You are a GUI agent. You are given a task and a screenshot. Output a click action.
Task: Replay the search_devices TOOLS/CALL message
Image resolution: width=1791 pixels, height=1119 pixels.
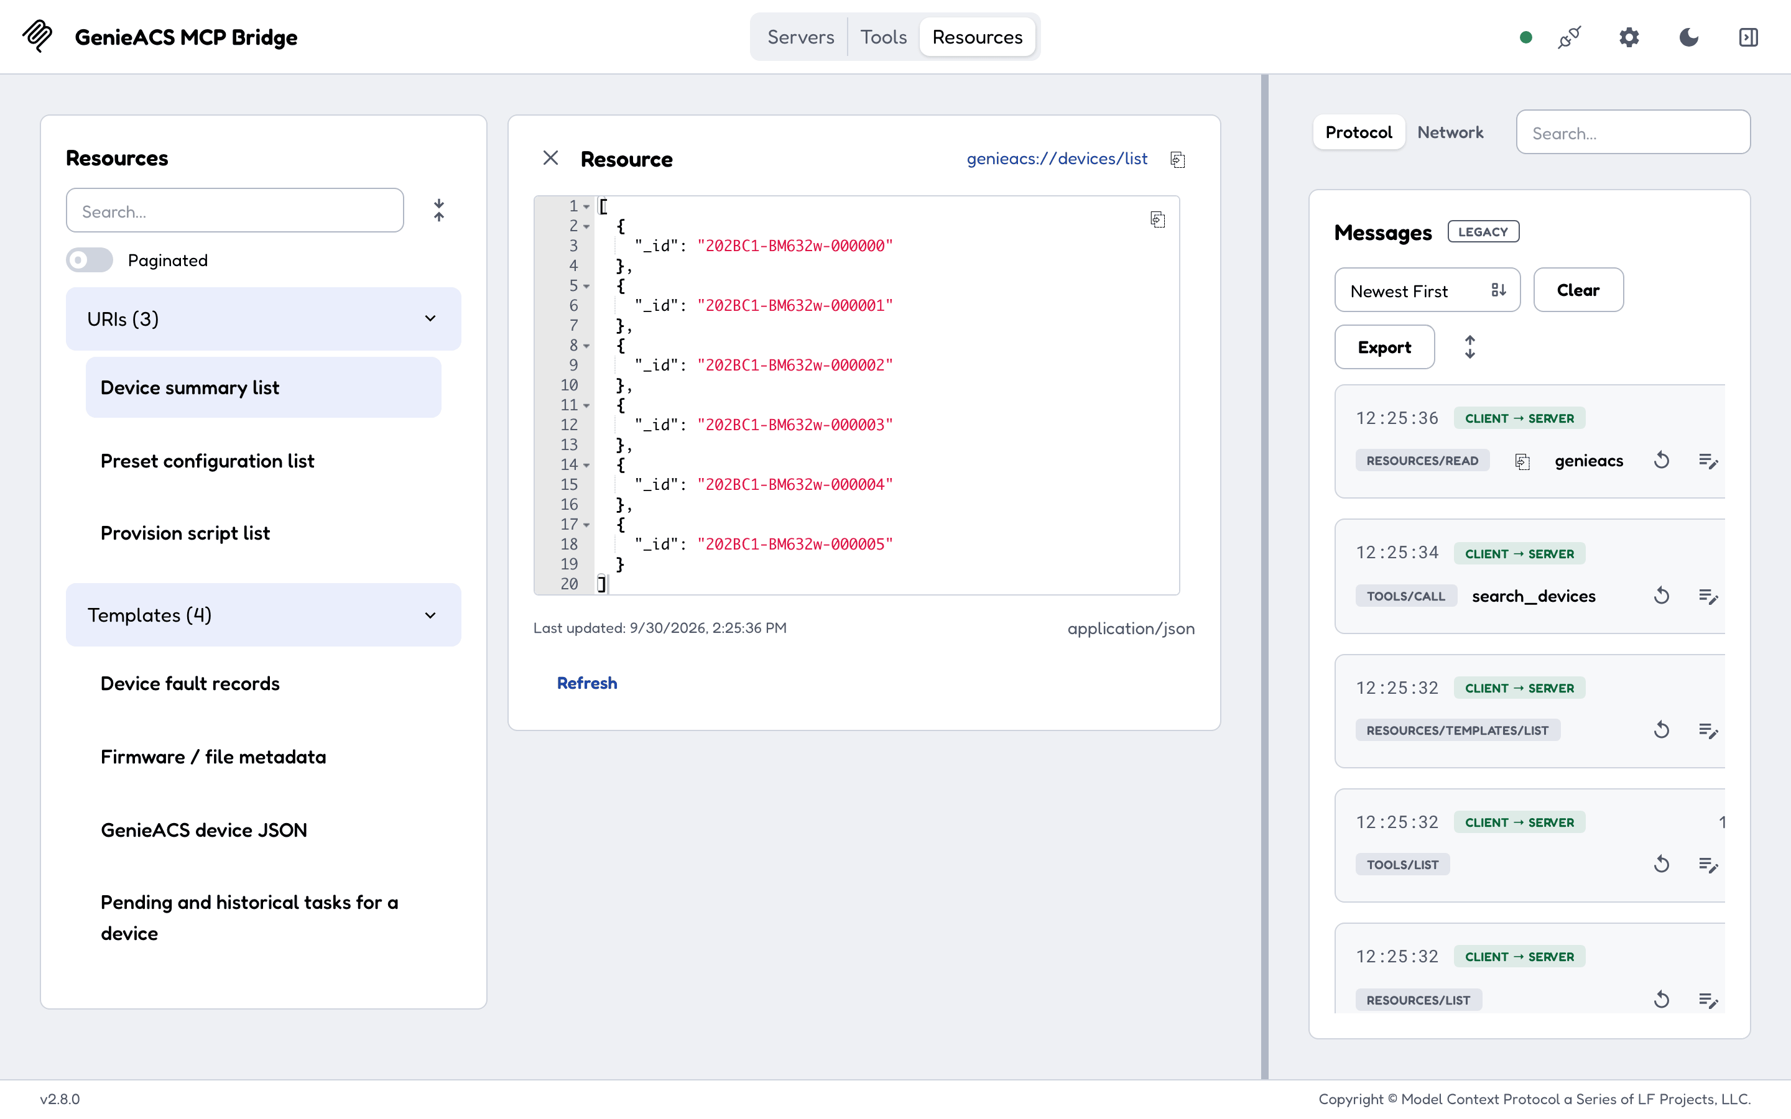(1662, 596)
